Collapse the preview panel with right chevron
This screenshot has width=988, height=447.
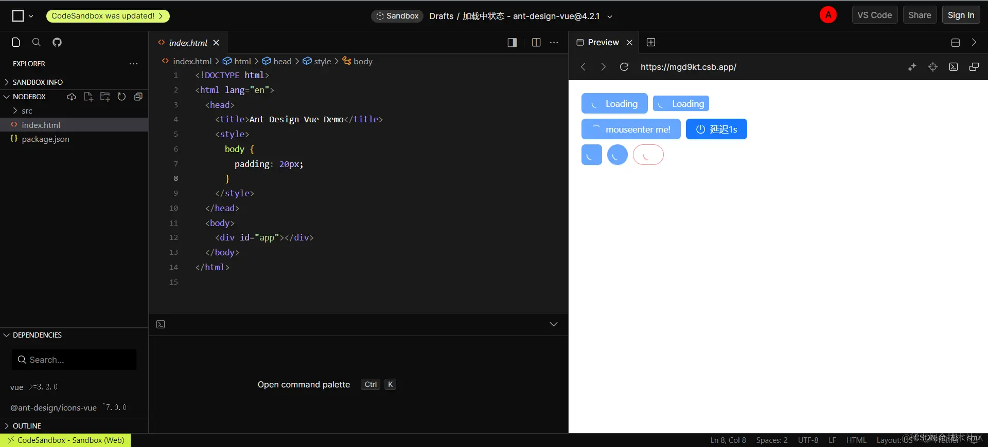pyautogui.click(x=974, y=42)
